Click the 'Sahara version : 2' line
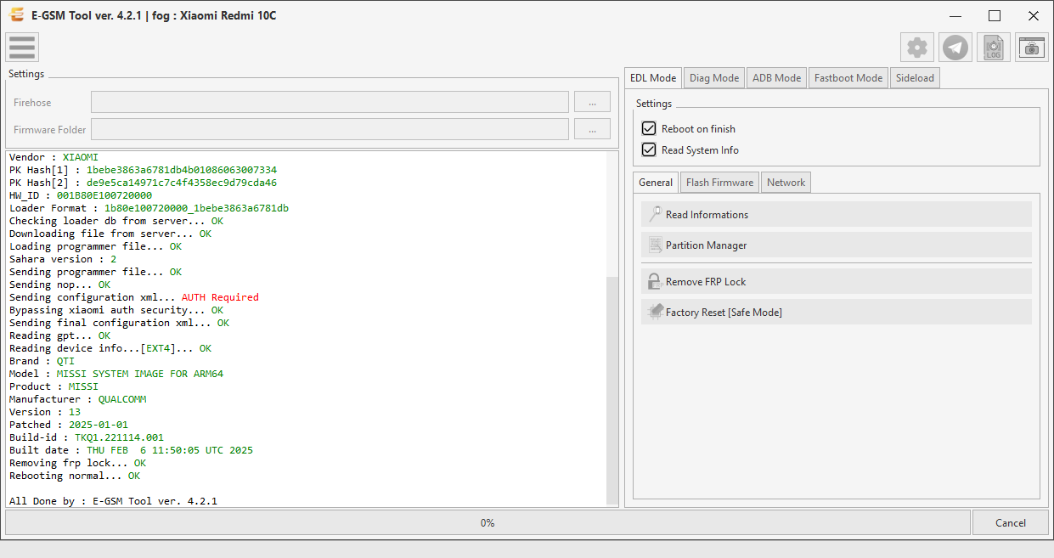This screenshot has height=558, width=1054. coord(63,259)
